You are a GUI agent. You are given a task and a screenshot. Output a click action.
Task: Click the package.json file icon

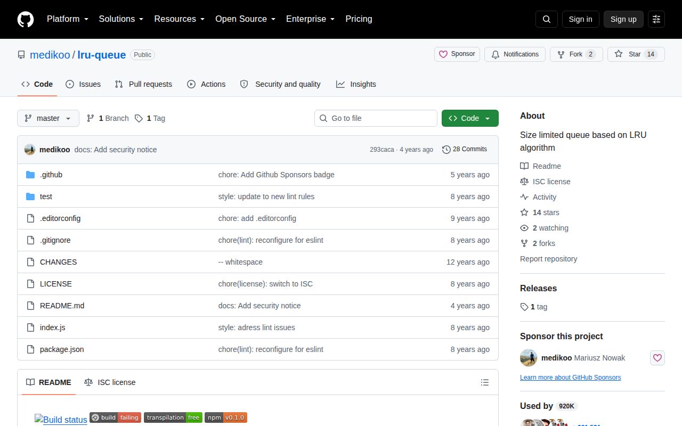point(30,349)
